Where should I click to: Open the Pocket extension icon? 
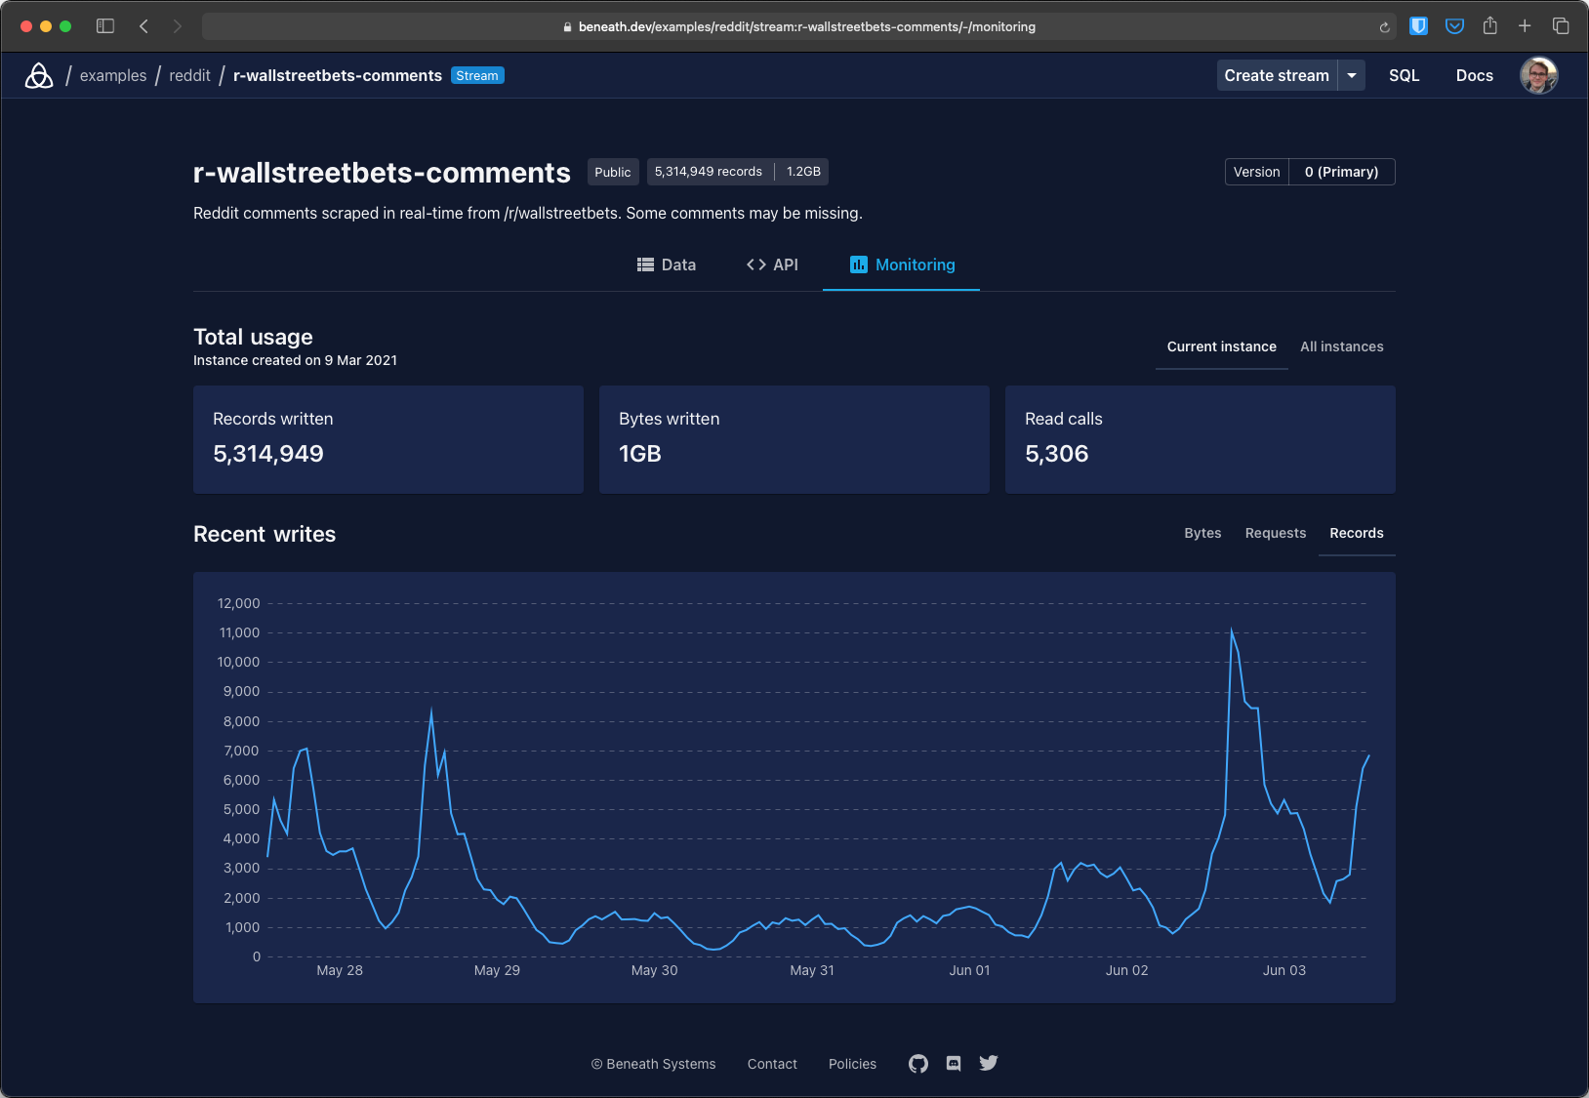pyautogui.click(x=1454, y=26)
